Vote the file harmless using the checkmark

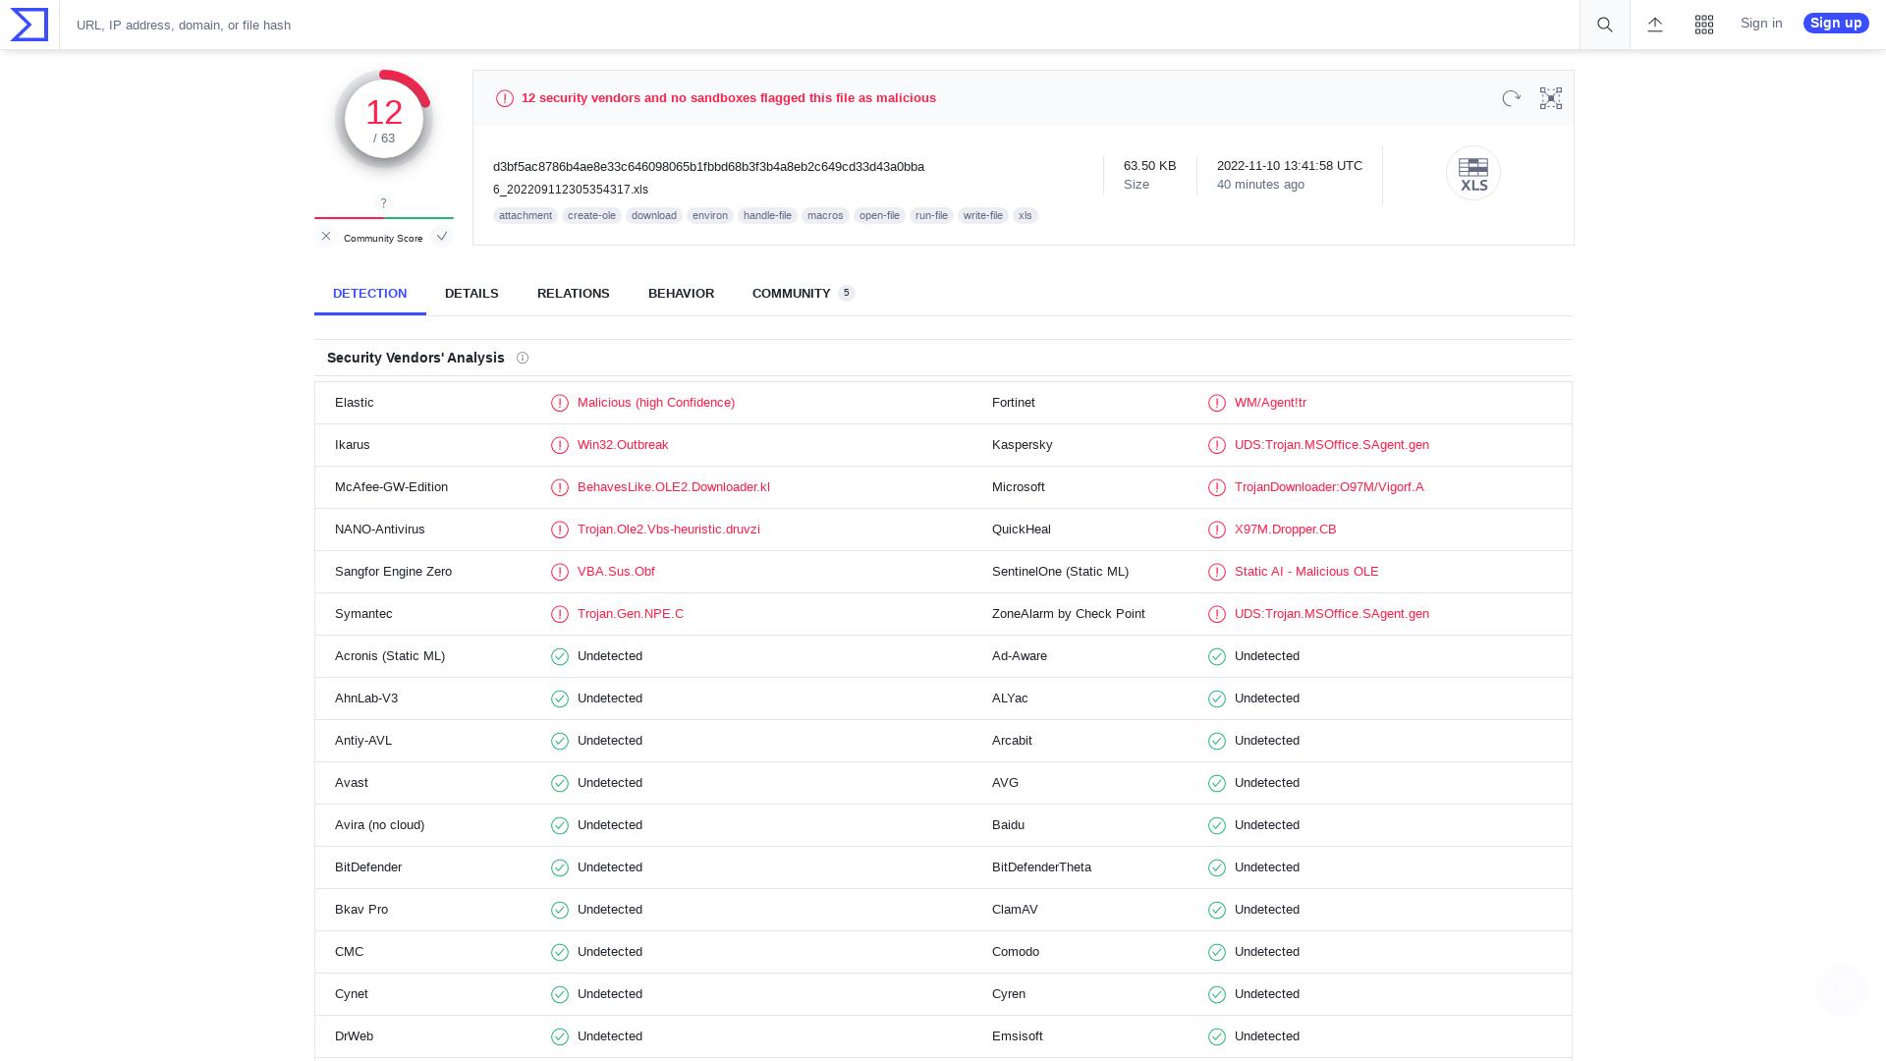pyautogui.click(x=442, y=236)
